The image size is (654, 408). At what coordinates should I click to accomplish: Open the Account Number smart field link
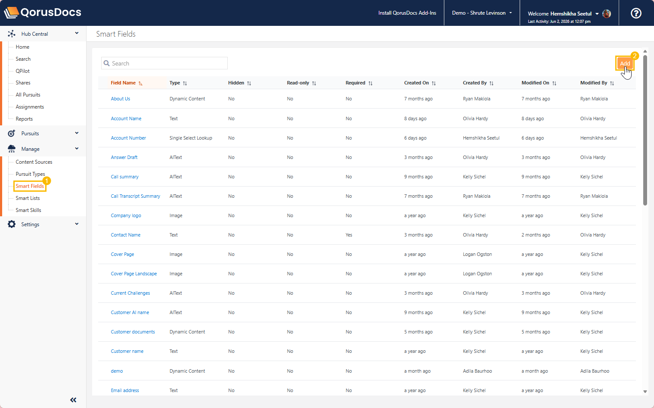[128, 138]
